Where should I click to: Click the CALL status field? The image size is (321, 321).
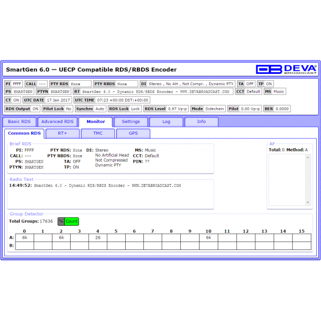click(36, 84)
